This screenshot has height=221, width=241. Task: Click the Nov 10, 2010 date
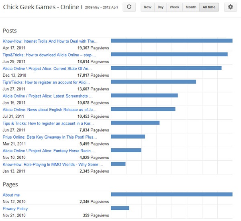point(14,158)
